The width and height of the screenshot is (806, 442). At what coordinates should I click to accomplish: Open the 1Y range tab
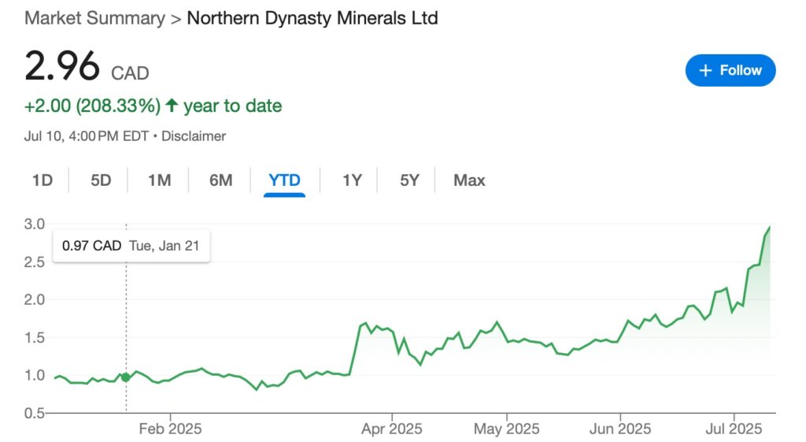tap(352, 180)
